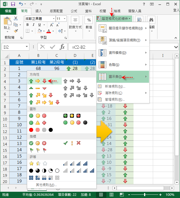Click the formula bar cancel X icon
180x198 pixels.
click(42, 47)
